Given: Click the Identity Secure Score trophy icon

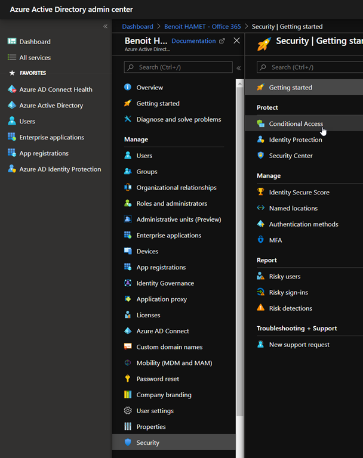Looking at the screenshot, I should (x=260, y=192).
